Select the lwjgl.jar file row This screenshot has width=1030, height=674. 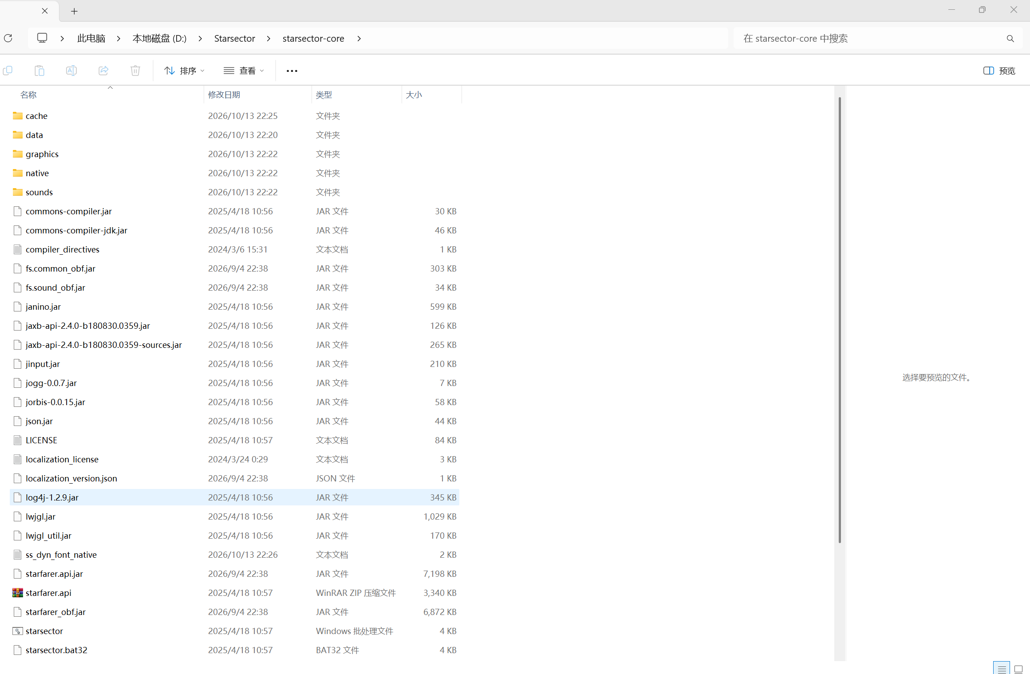coord(234,516)
